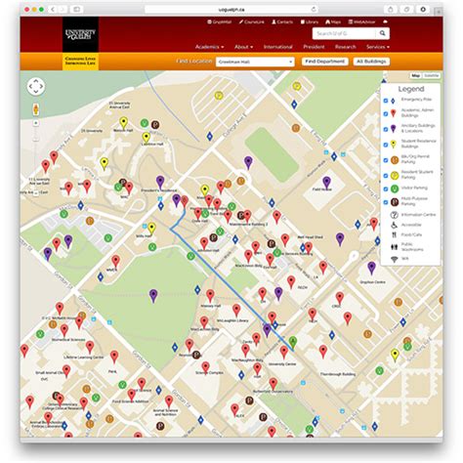Click the Find Department button
The height and width of the screenshot is (463, 463).
pos(324,62)
